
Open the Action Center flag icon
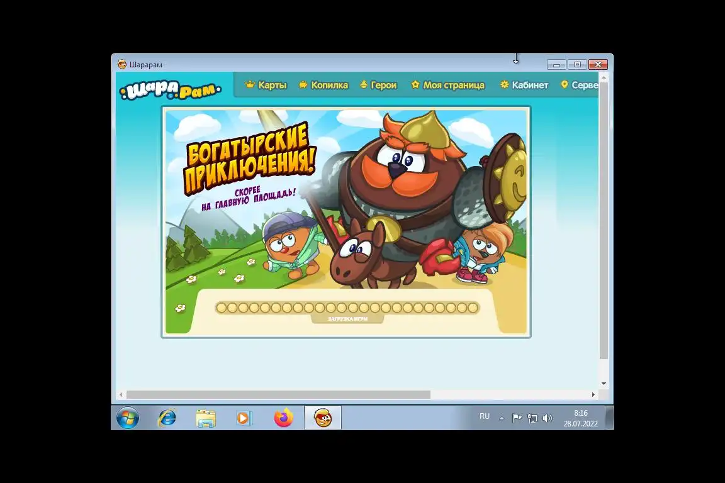coord(517,418)
